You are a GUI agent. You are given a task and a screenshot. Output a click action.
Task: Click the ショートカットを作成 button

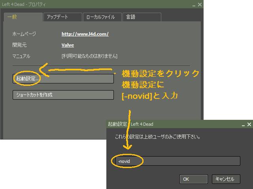[63, 95]
